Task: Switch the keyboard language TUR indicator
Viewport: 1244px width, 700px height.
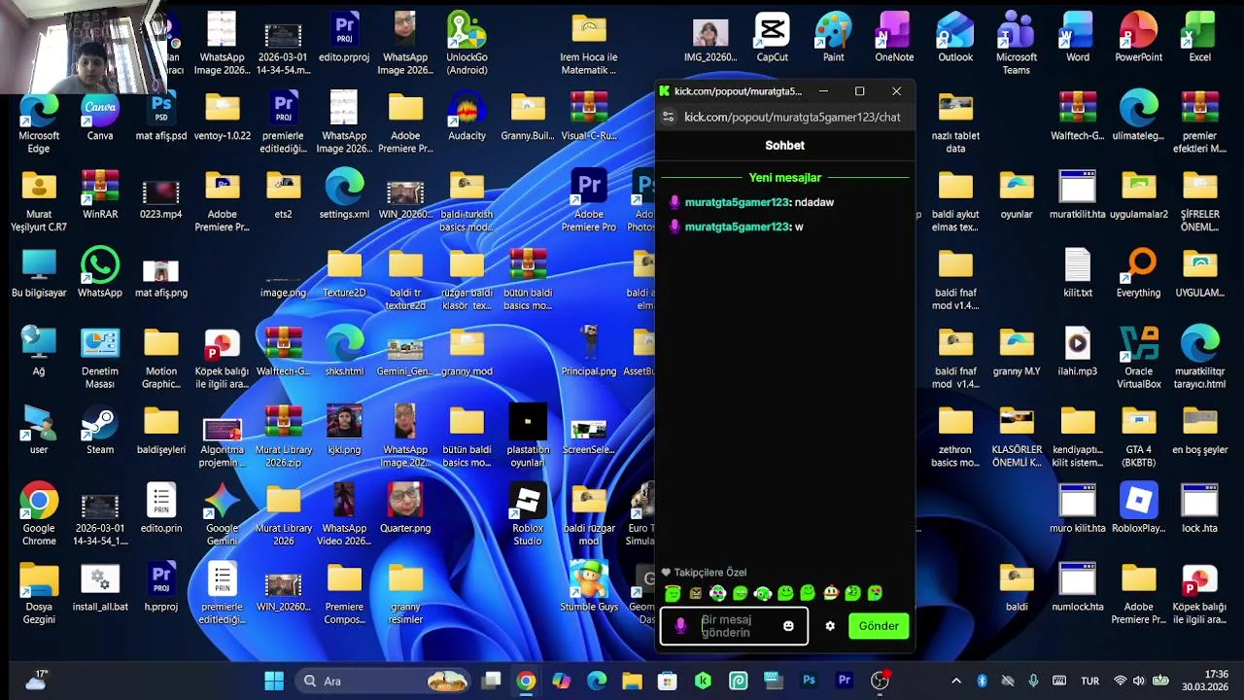Action: (1090, 681)
